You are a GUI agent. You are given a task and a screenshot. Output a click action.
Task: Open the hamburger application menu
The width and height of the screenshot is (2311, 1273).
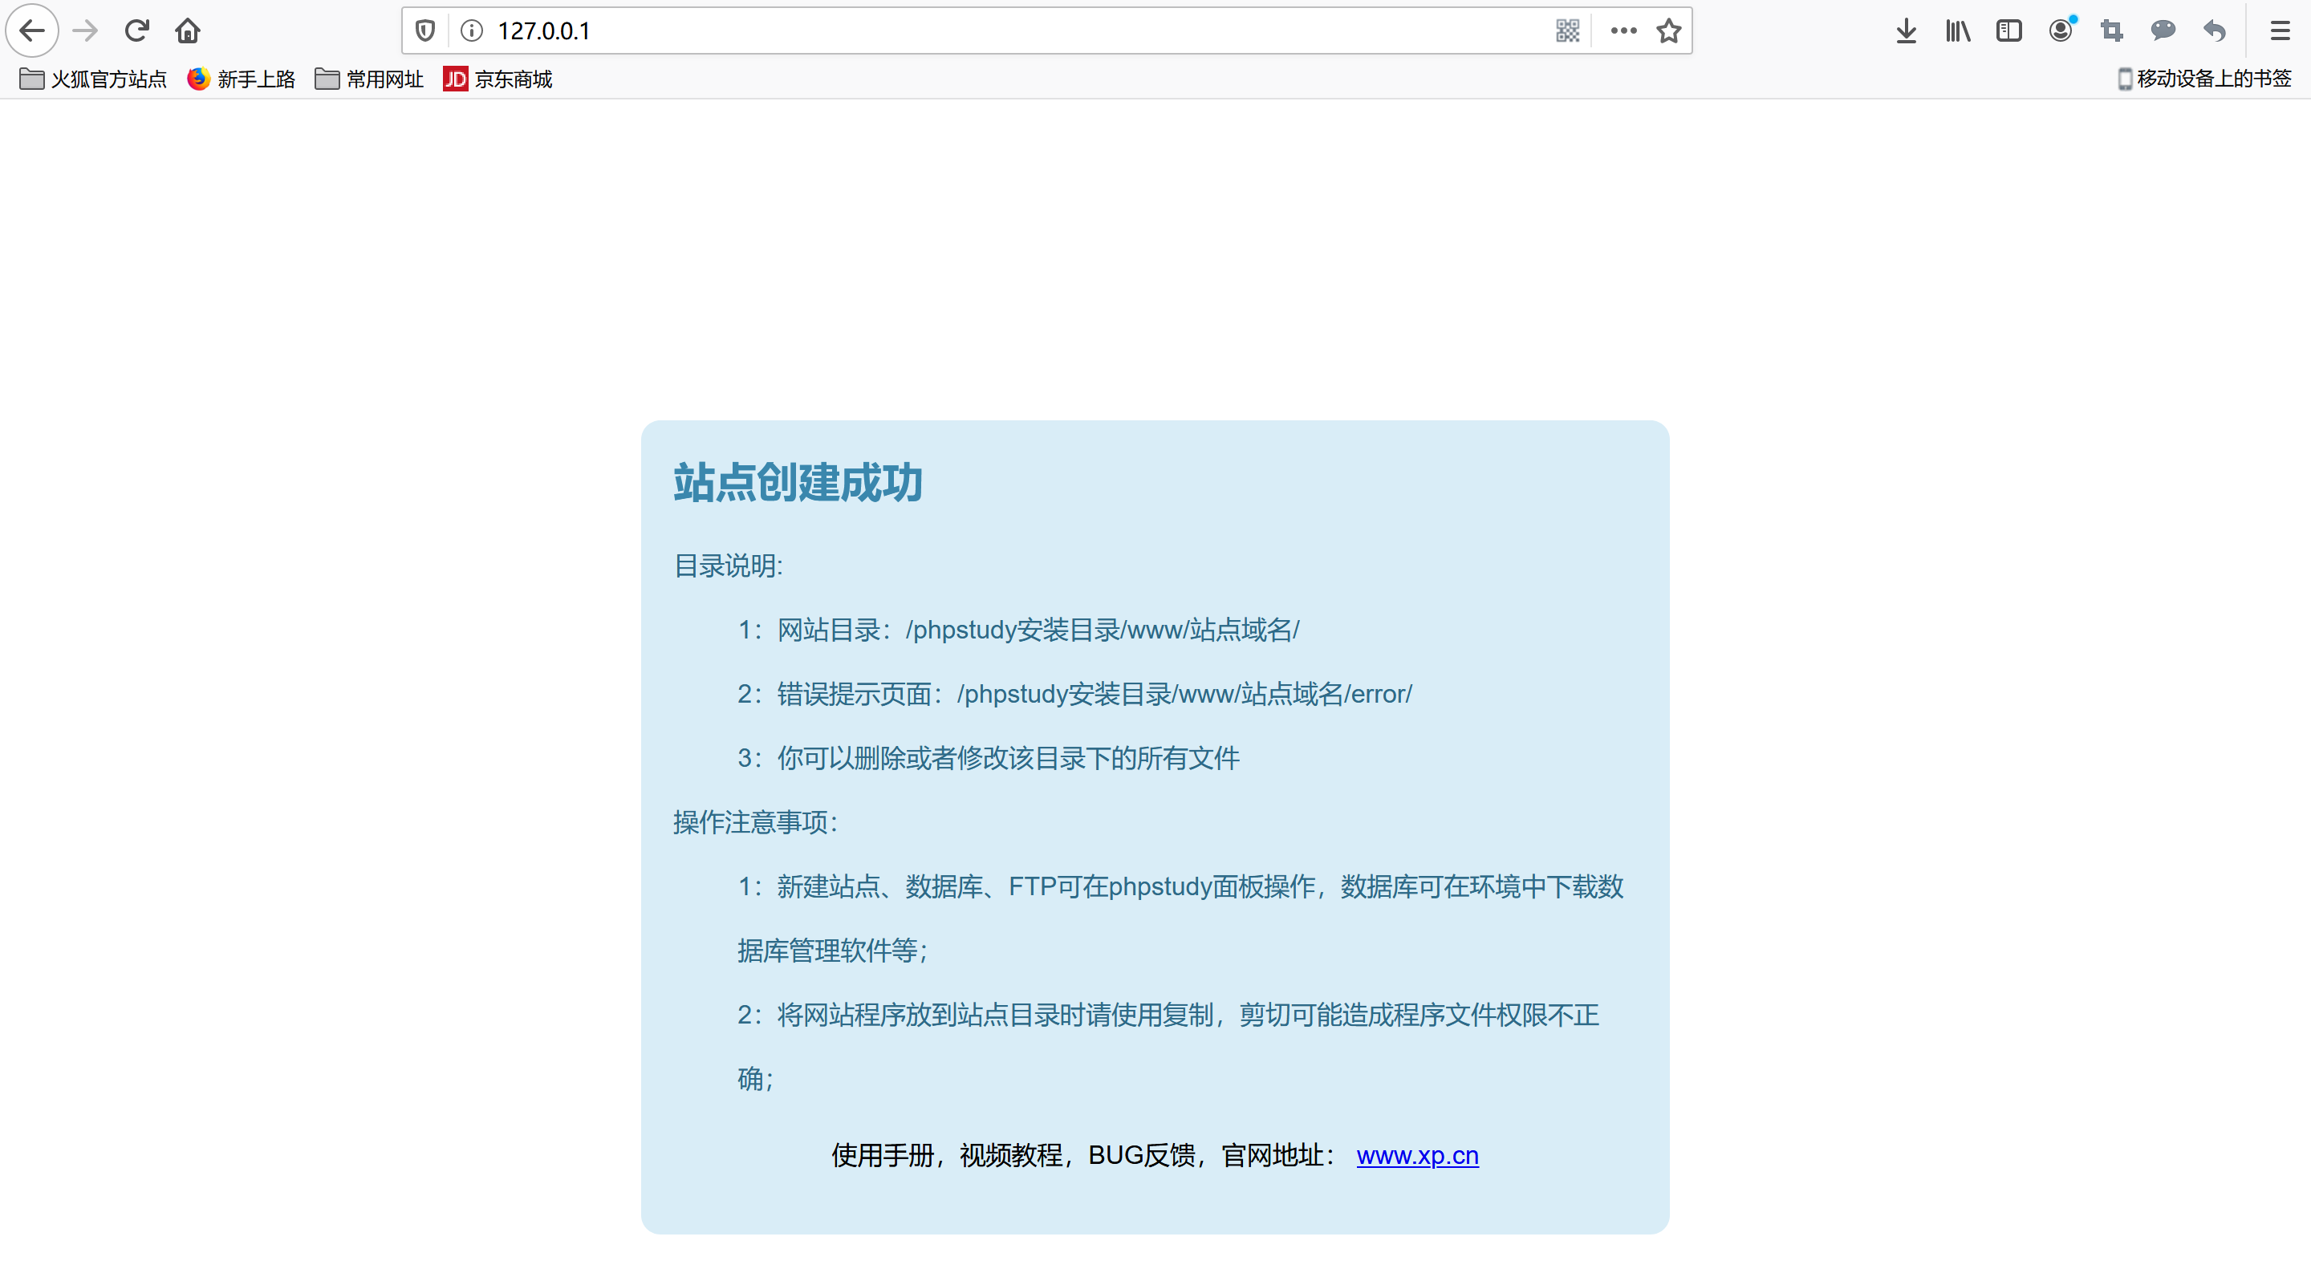point(2280,31)
